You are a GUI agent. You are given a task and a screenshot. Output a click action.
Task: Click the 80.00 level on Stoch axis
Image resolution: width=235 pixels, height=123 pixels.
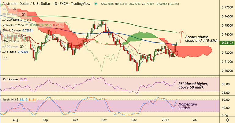(x=226, y=100)
